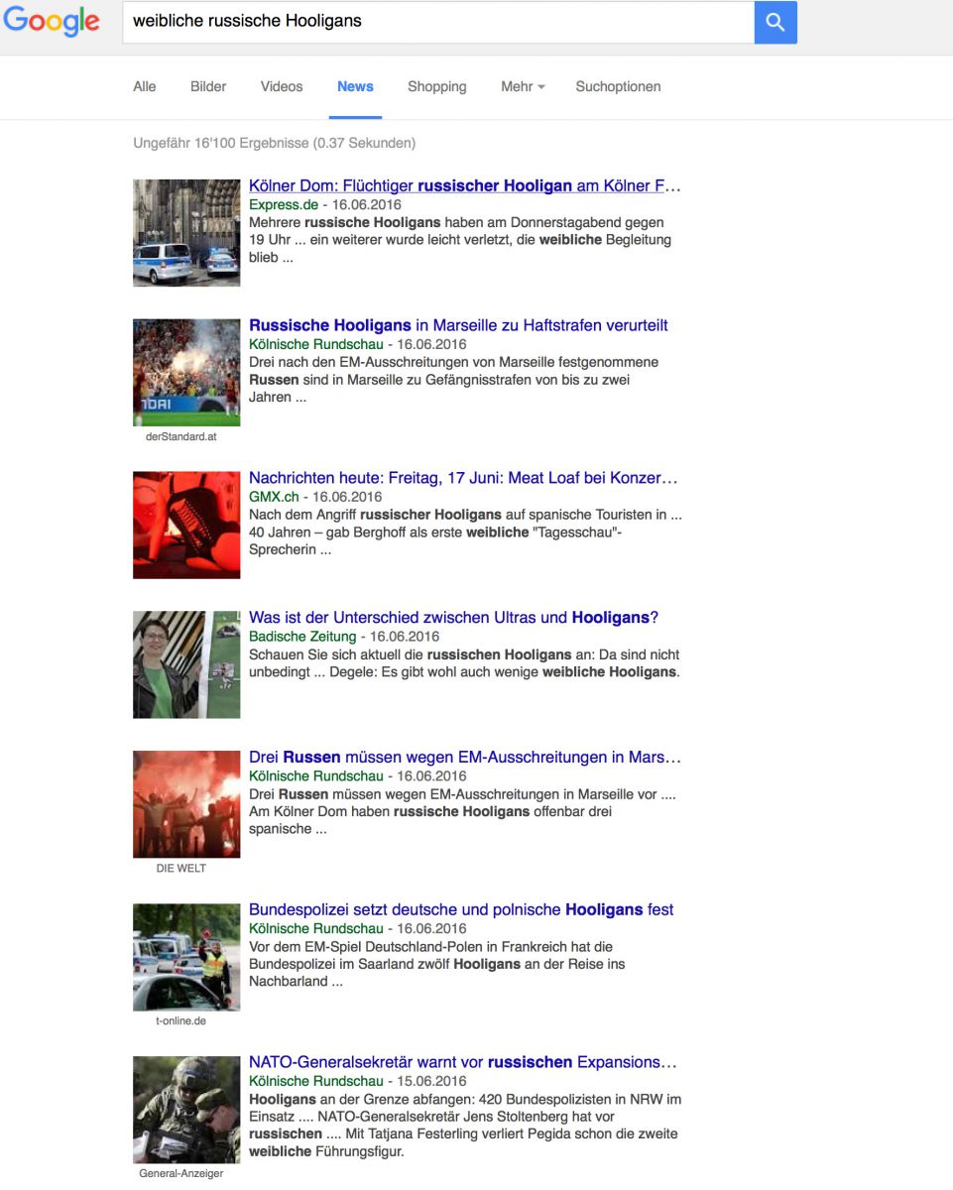
Task: Click the red Meat Loaf article thumbnail
Action: point(186,525)
